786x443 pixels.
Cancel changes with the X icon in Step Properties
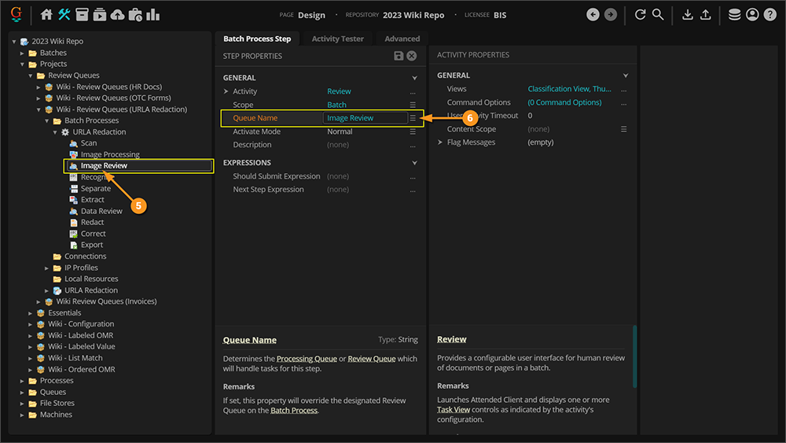[411, 56]
